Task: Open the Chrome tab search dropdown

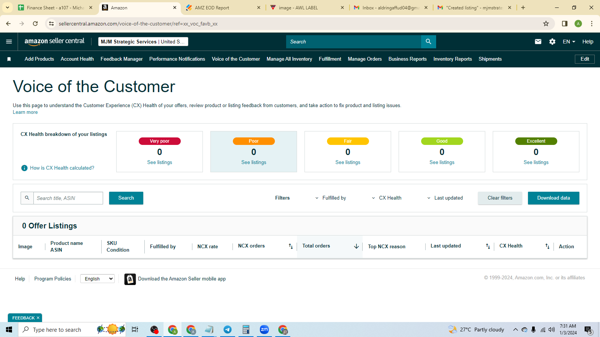Action: 7,7
